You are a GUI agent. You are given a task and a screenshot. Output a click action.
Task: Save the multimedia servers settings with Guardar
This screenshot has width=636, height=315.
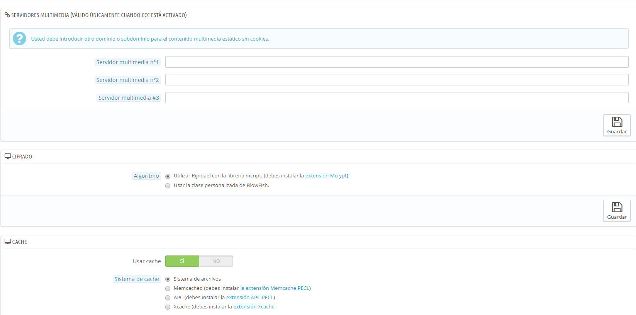point(617,125)
